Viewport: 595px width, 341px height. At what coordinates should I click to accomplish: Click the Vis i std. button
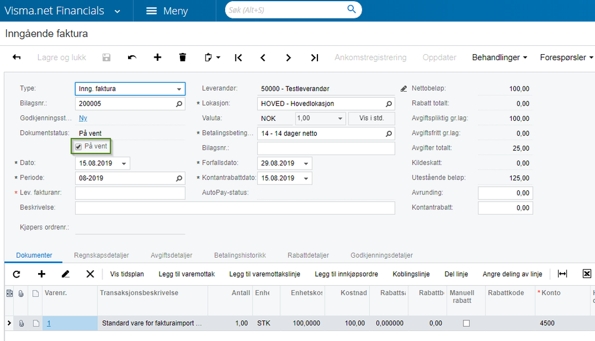(x=371, y=118)
